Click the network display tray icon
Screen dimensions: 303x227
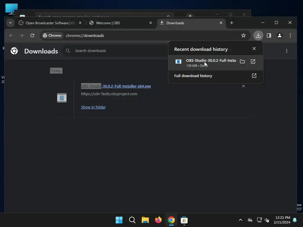pyautogui.click(x=259, y=220)
